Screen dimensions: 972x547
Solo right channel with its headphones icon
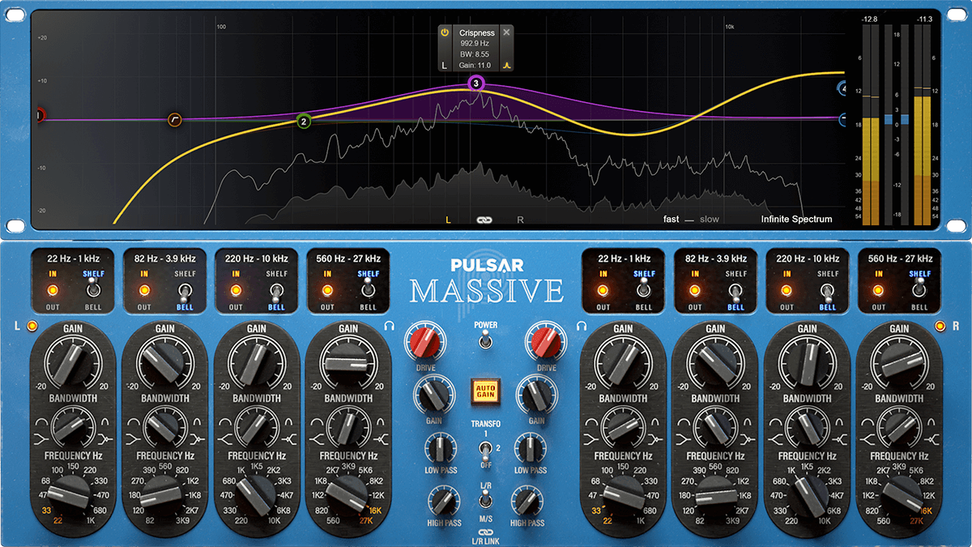point(581,326)
